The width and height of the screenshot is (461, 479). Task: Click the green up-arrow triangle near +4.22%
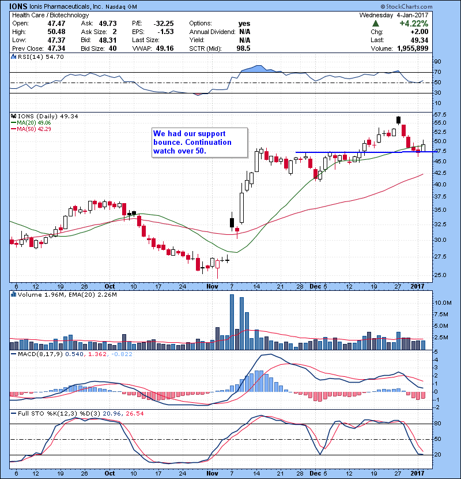pyautogui.click(x=376, y=24)
